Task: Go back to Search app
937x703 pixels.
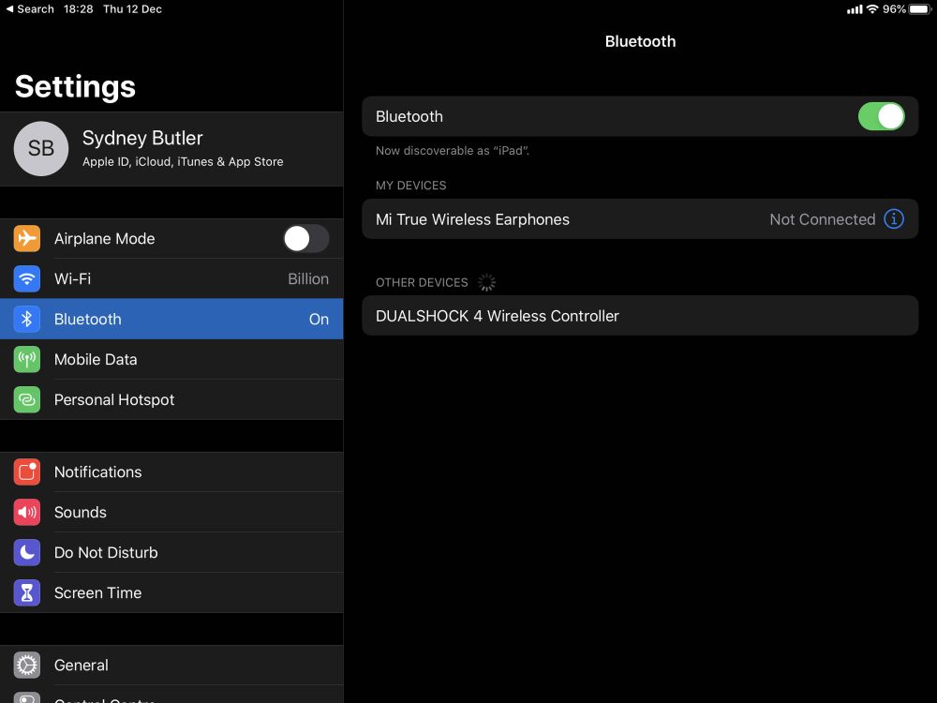Action: (30, 8)
